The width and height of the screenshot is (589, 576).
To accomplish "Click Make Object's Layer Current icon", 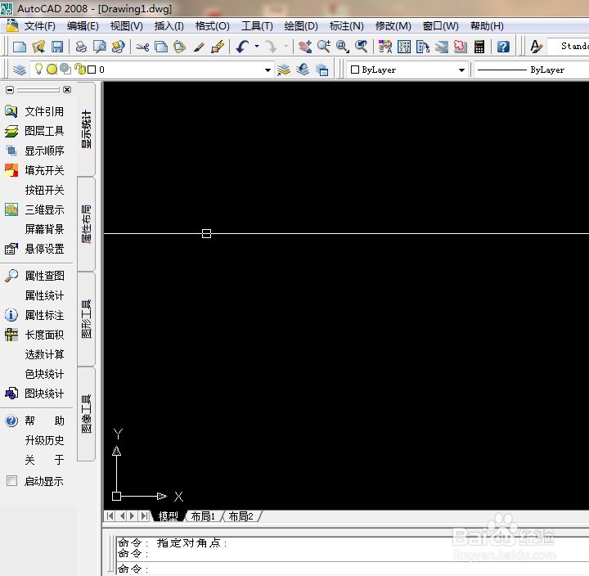I will [284, 70].
